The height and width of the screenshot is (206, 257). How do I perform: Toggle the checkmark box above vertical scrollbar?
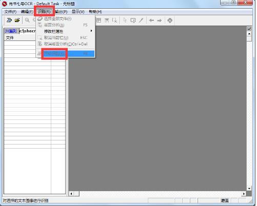coord(249,29)
